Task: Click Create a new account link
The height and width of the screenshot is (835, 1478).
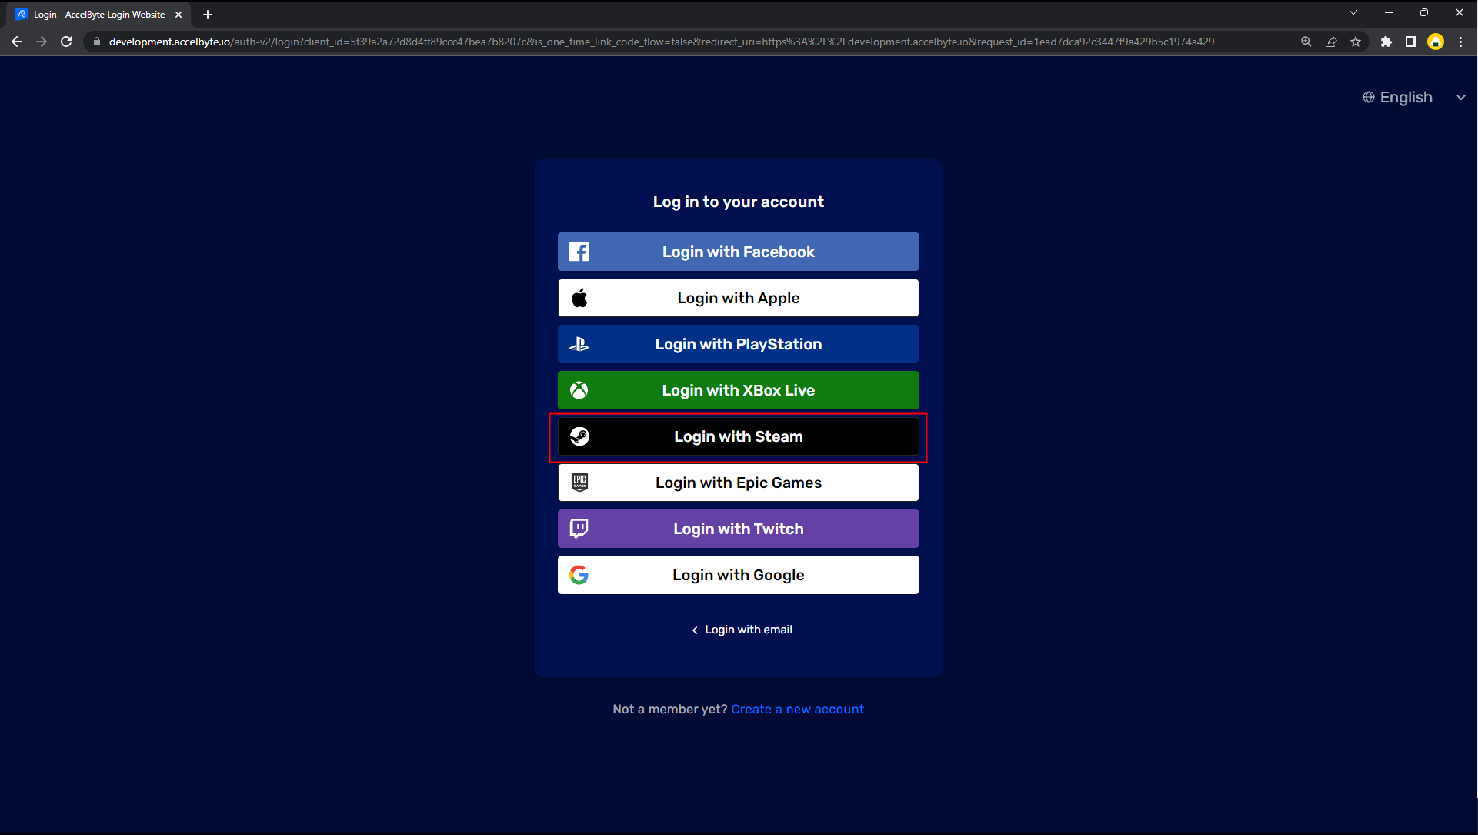Action: (x=798, y=709)
